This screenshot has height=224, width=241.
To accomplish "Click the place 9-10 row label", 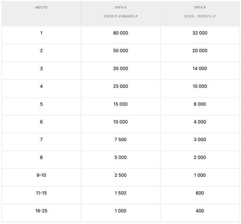I will click(41, 175).
